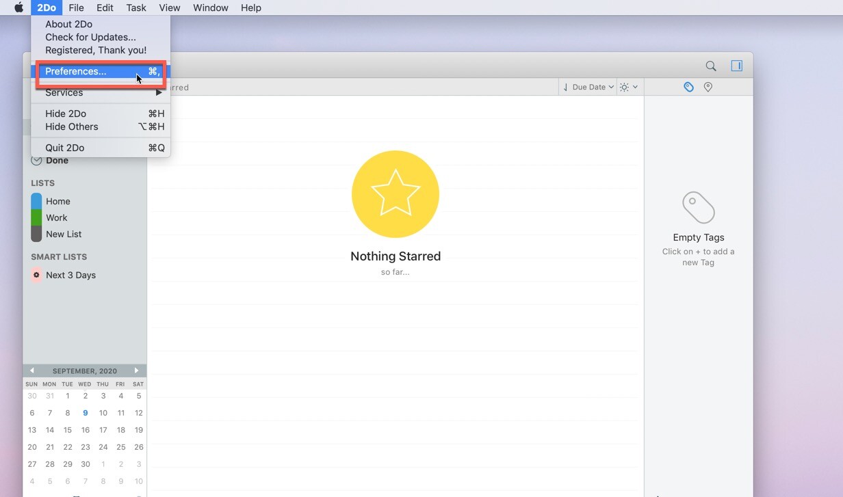The height and width of the screenshot is (497, 843).
Task: Click the green Work list color
Action: tap(36, 217)
